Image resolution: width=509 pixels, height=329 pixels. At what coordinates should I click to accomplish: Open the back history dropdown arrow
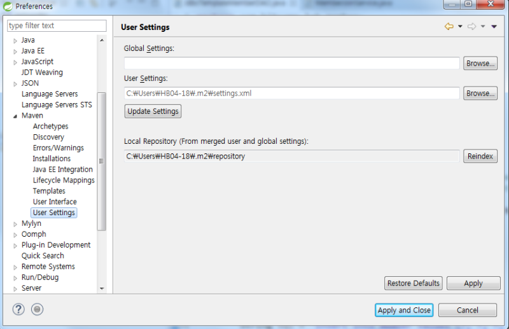[460, 26]
